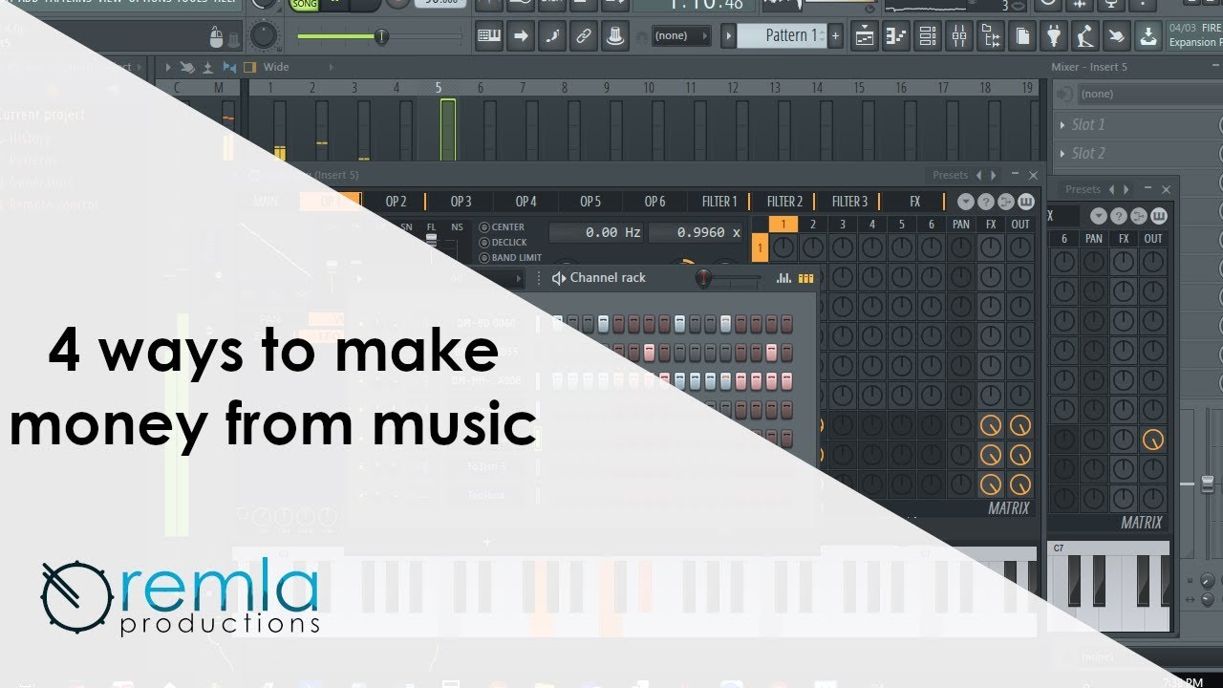
Task: Click the knob-shaped toolbar icon
Action: tap(616, 36)
